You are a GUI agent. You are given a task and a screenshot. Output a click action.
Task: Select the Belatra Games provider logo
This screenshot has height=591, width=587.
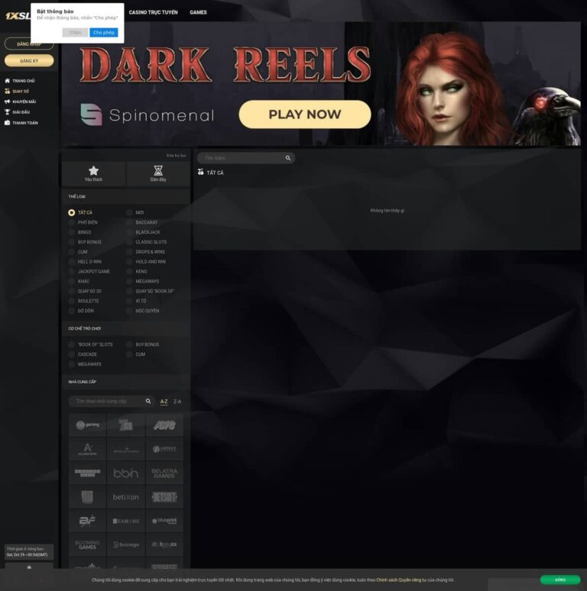(164, 473)
